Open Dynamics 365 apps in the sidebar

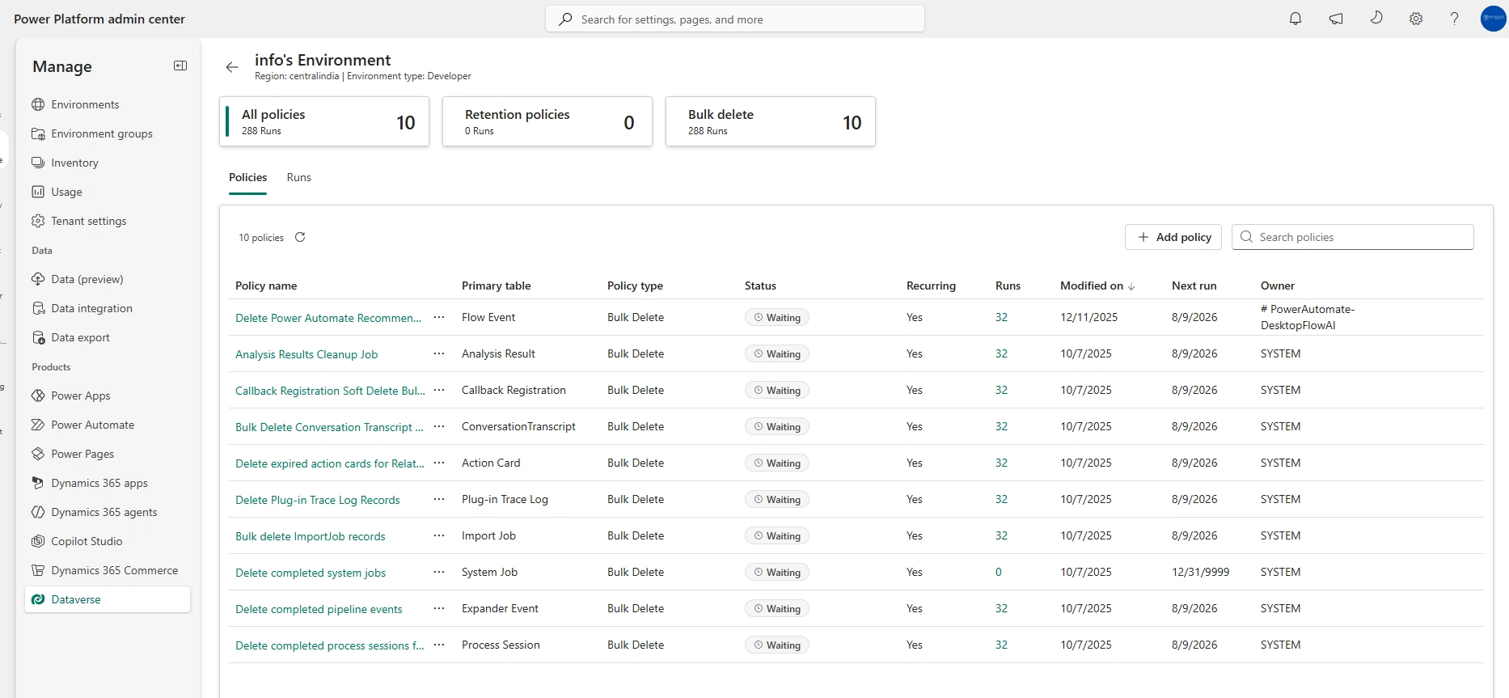(108, 483)
